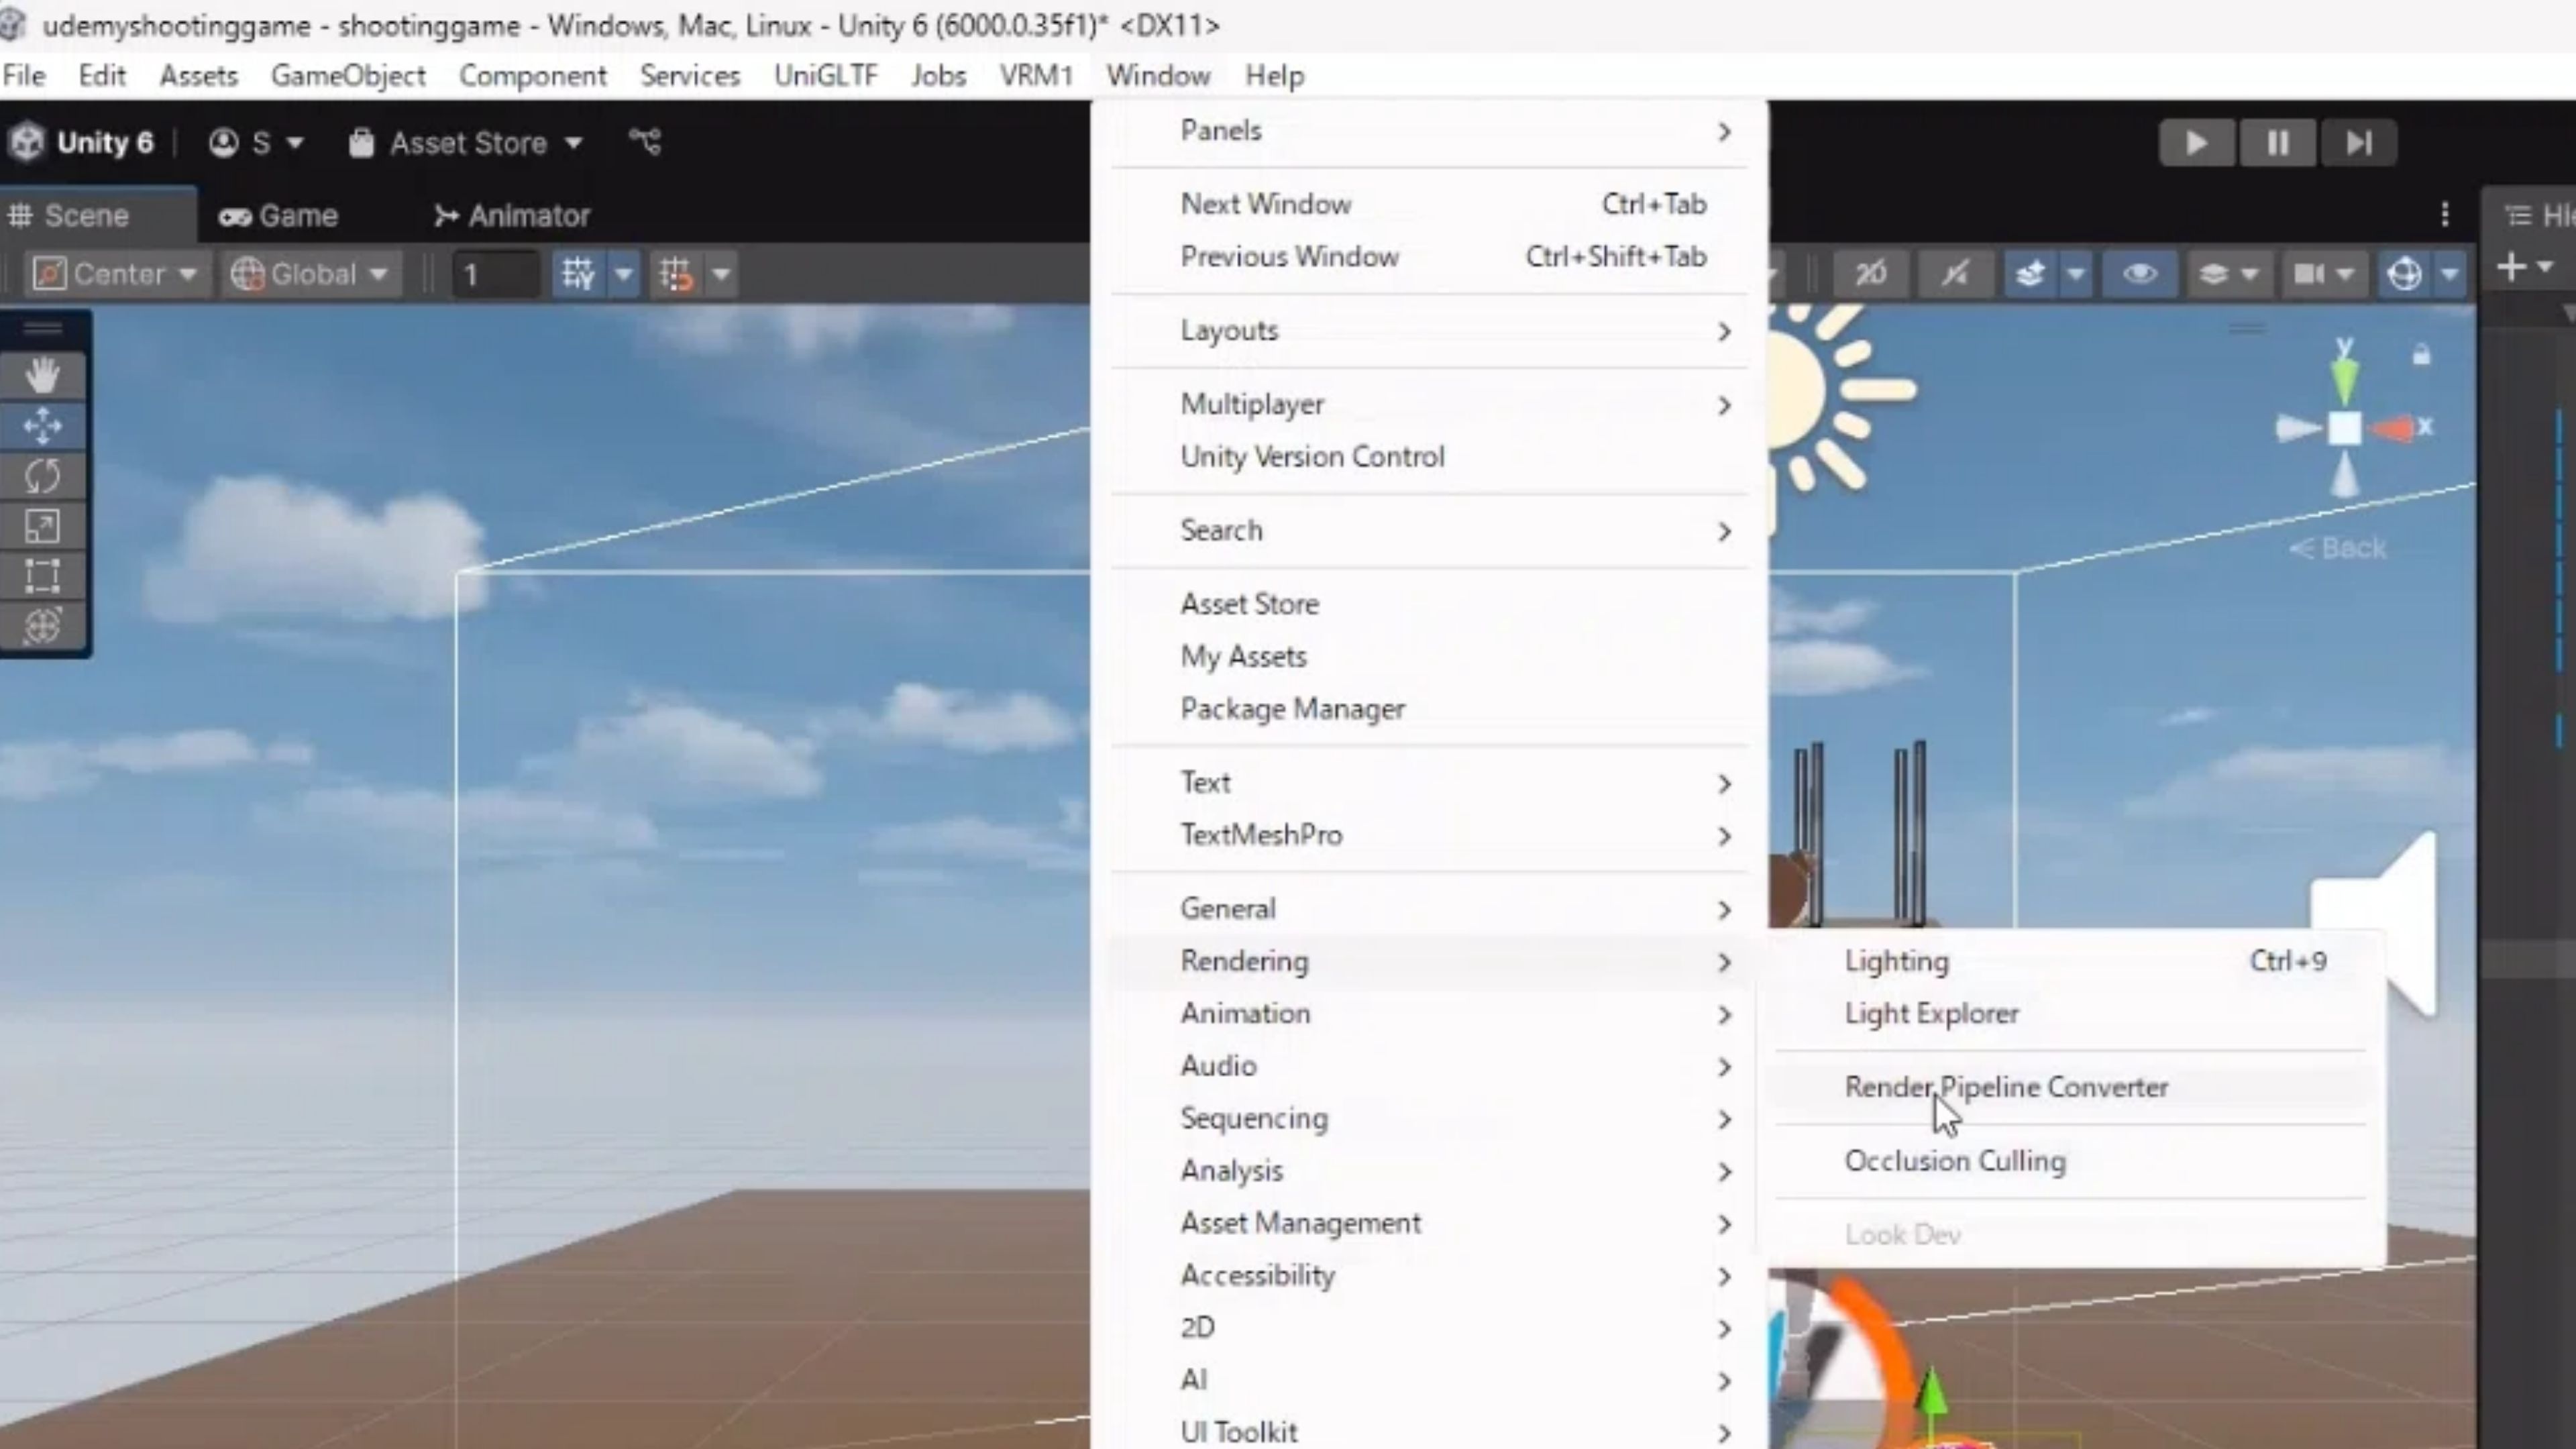Expand the Analysis submenu
This screenshot has width=2576, height=1449.
click(1430, 1171)
